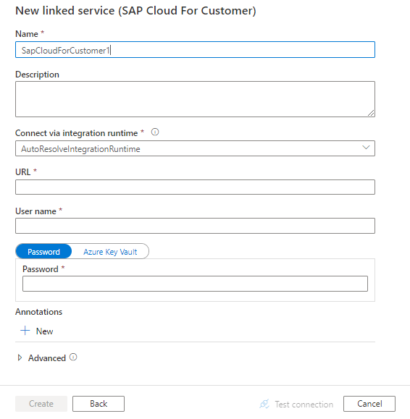Click the Password input field
Image resolution: width=410 pixels, height=419 pixels.
click(196, 284)
